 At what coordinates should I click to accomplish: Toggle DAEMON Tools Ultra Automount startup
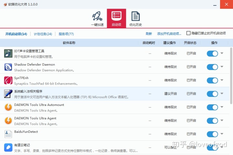pyautogui.click(x=212, y=107)
